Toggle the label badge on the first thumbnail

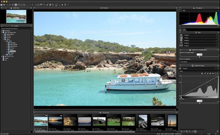(x=46, y=116)
